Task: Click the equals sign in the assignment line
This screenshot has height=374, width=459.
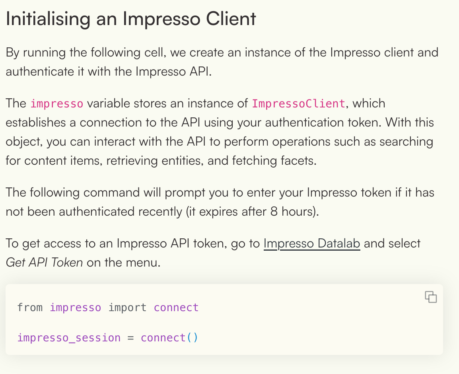Action: (x=131, y=337)
